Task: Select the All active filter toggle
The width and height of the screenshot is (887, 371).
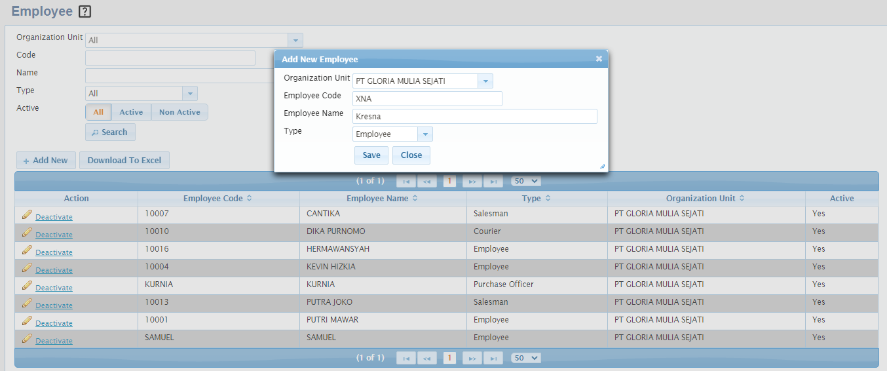Action: (98, 112)
